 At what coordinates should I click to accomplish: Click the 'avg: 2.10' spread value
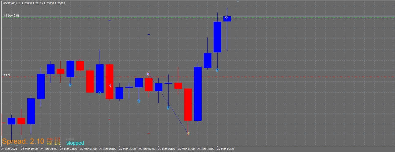click(54, 141)
